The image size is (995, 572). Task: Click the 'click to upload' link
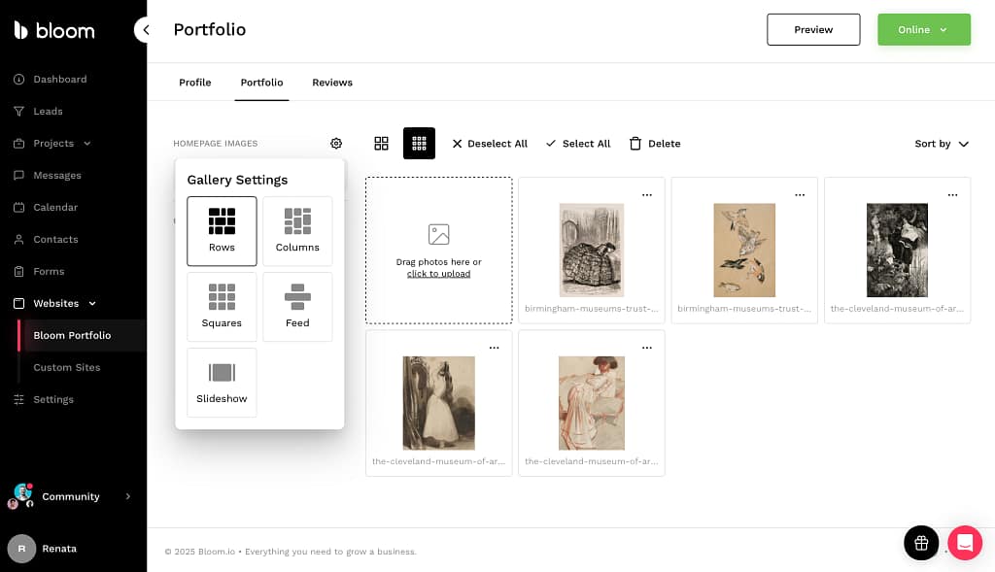coord(438,274)
